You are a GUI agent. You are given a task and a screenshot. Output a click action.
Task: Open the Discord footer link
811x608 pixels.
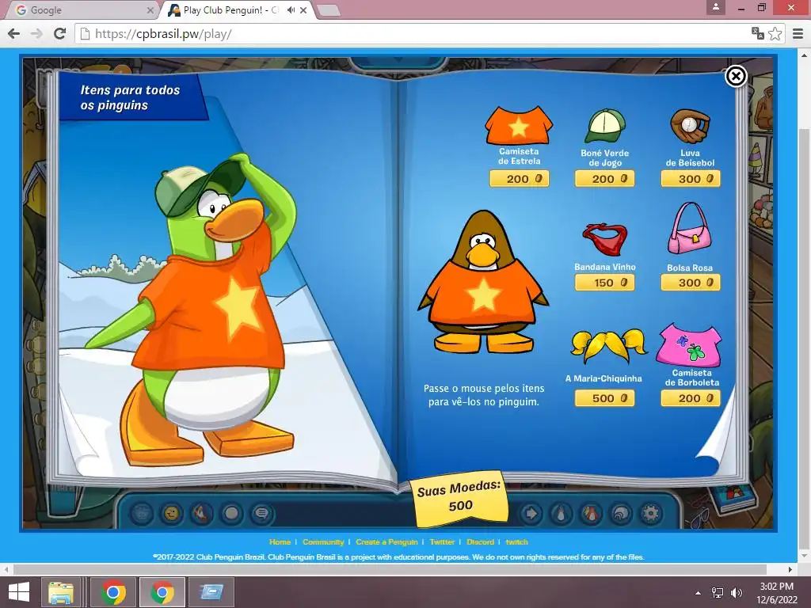pos(480,541)
